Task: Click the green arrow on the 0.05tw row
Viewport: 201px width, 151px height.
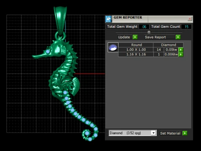Action: (181, 49)
